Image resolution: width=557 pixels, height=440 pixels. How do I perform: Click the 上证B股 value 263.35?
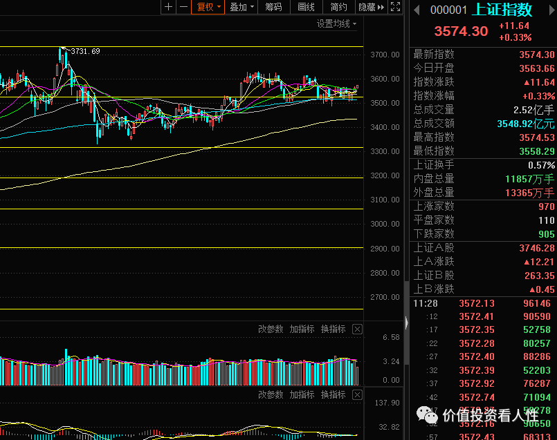tap(540, 276)
